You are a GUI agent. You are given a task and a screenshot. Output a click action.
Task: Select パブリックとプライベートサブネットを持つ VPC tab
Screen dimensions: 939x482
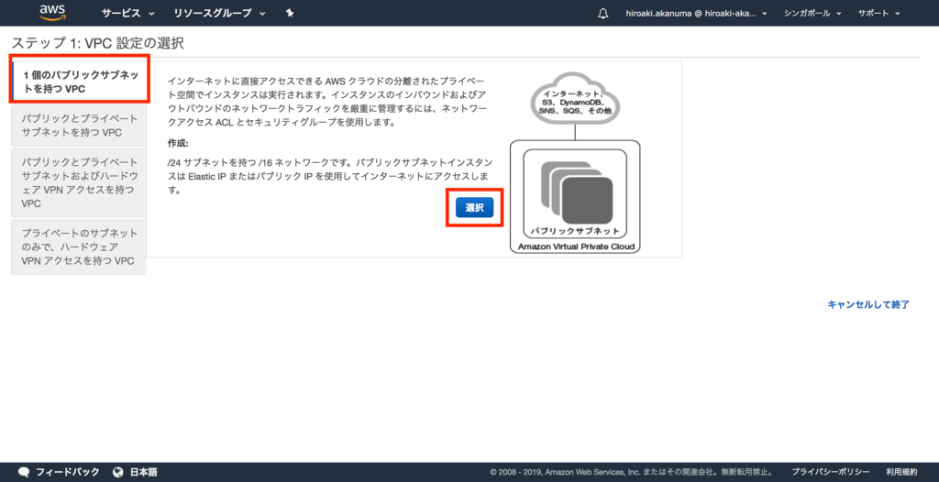point(79,126)
